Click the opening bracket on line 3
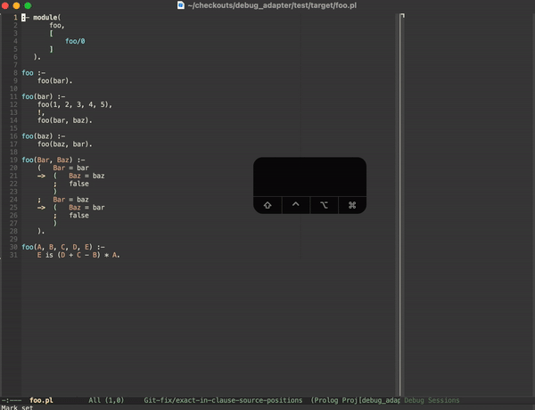The image size is (535, 410). [x=51, y=33]
